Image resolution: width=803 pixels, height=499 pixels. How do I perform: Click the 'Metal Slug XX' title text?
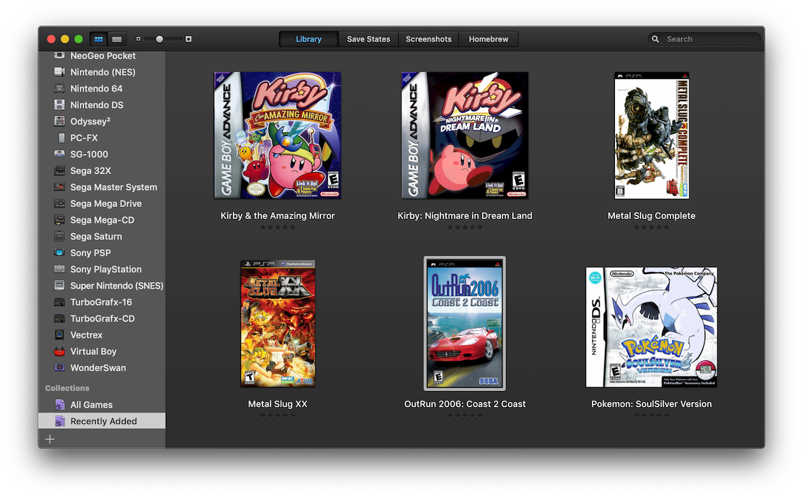point(278,404)
